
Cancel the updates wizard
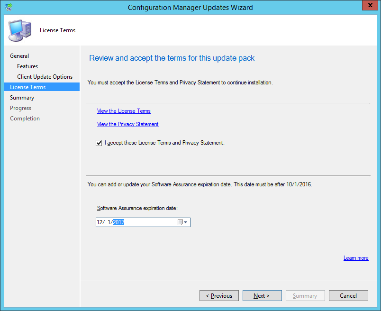[x=348, y=295]
